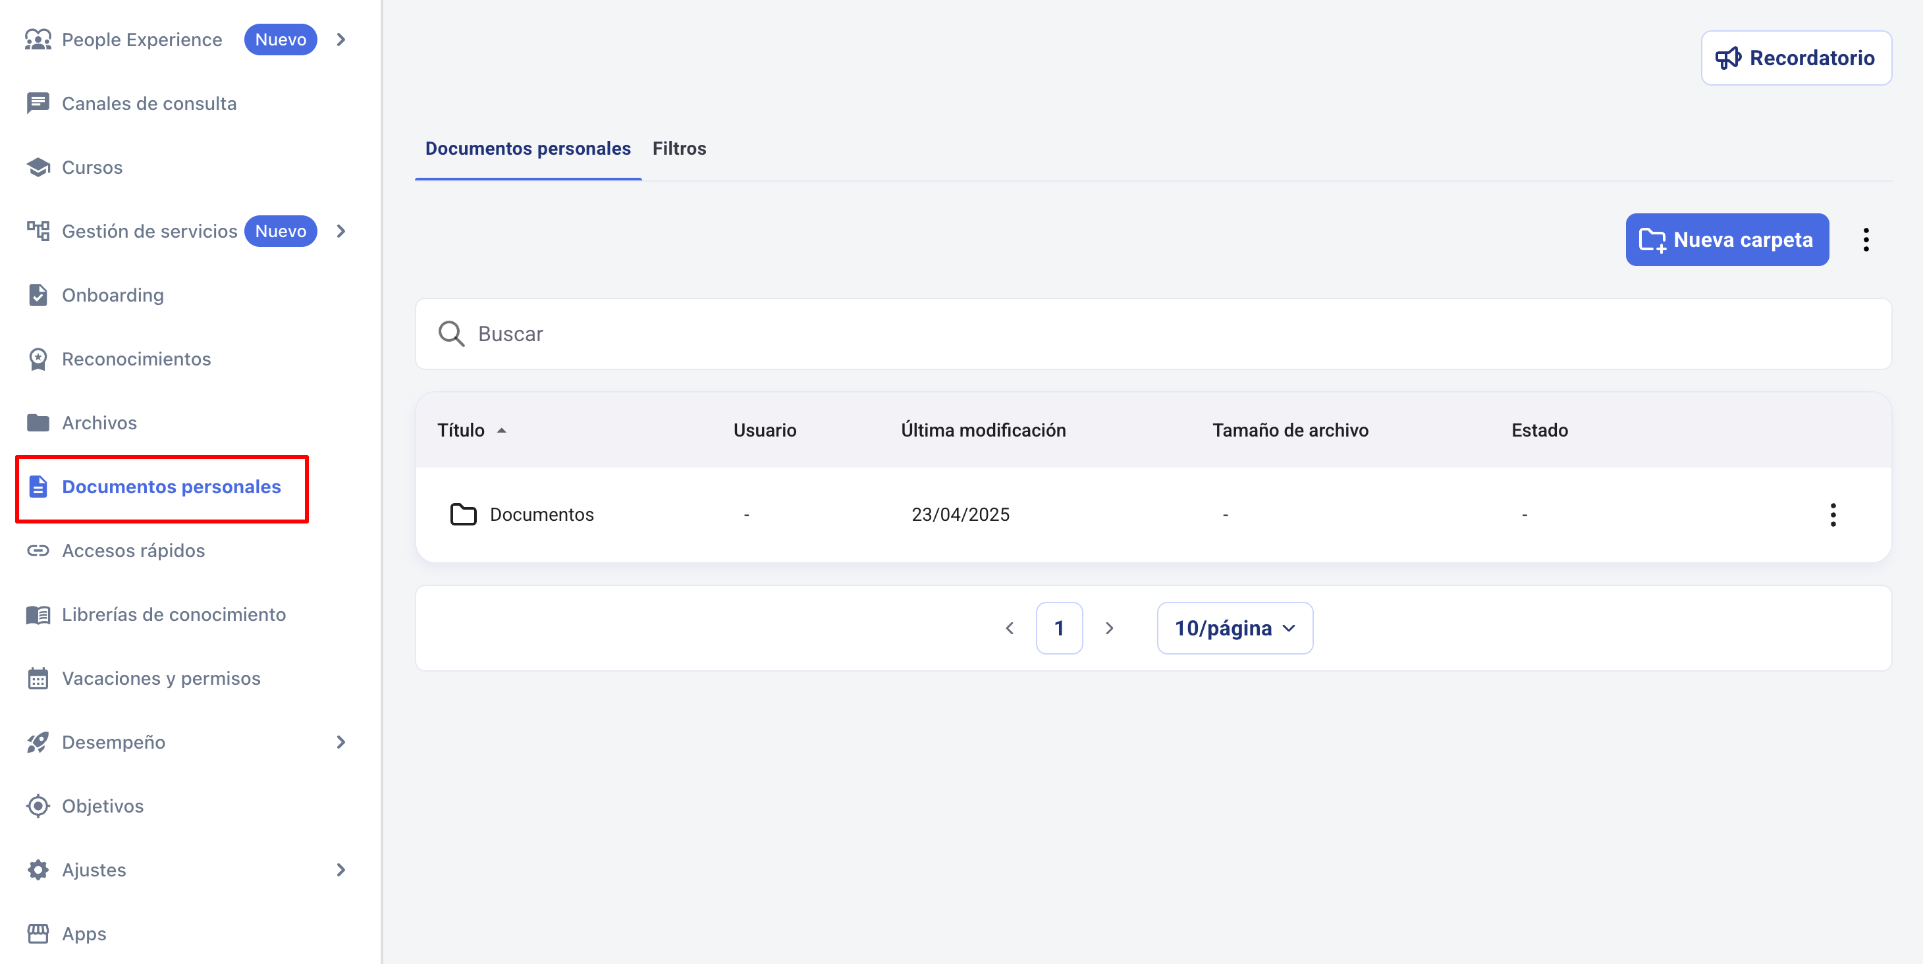The height and width of the screenshot is (964, 1923).
Task: Open Archivos in the sidebar
Action: tap(99, 423)
